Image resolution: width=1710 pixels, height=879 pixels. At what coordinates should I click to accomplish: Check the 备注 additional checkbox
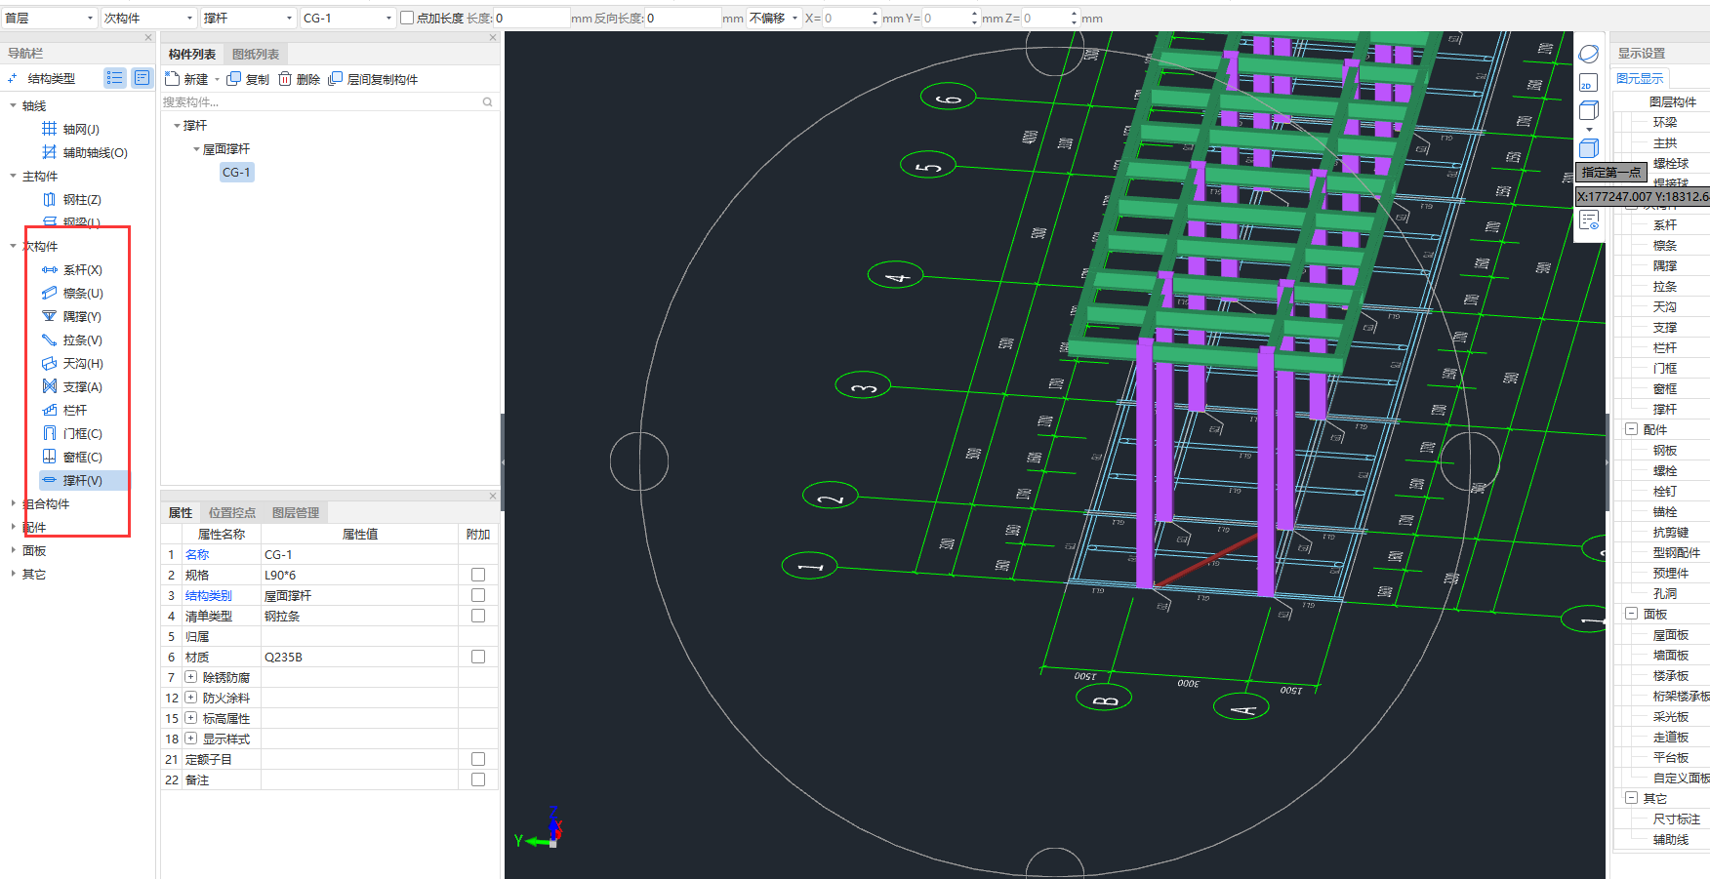[x=478, y=779]
